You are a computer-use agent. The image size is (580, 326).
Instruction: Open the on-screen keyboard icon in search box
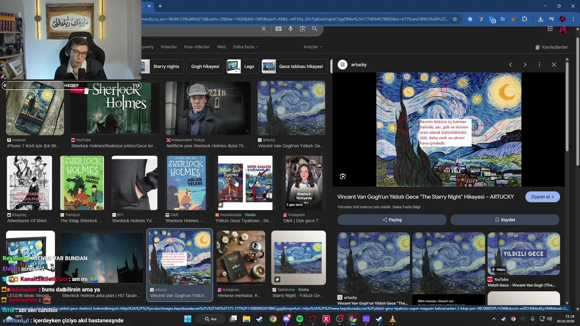[x=278, y=29]
